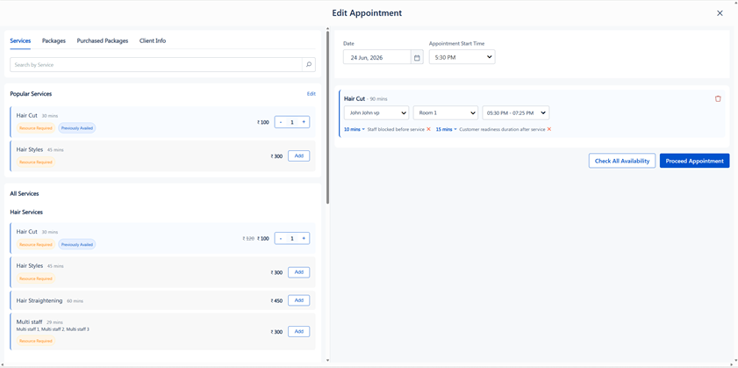The height and width of the screenshot is (368, 738).
Task: Focus the Search by Service field
Action: (x=156, y=64)
